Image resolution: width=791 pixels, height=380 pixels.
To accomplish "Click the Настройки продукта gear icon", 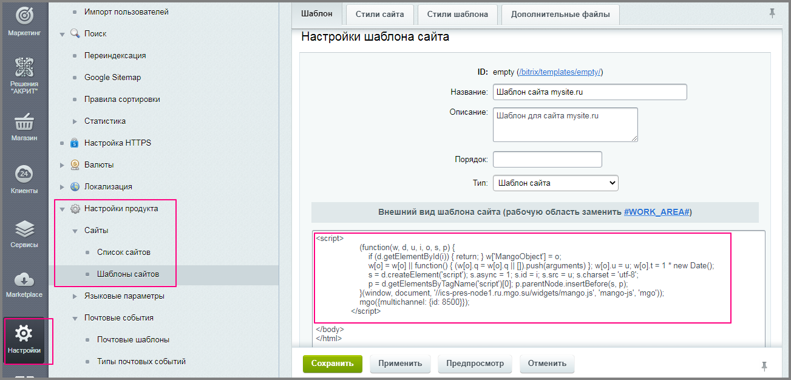I will 75,208.
